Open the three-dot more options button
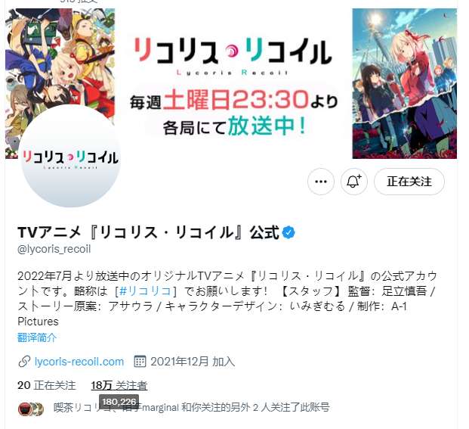469x429 pixels. (321, 182)
